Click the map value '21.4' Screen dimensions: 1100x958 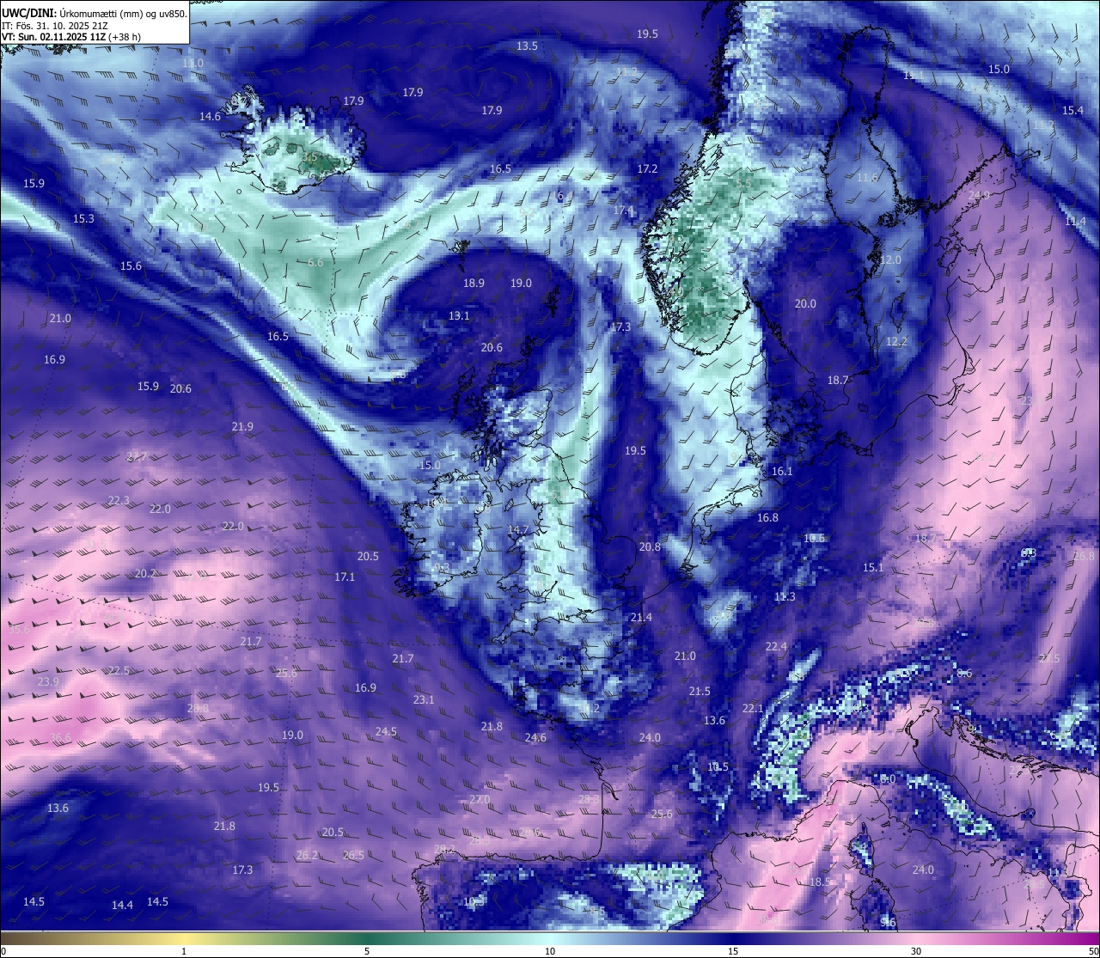[x=641, y=617]
